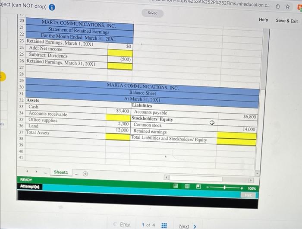The image size is (302, 229).
Task: Select row header 33
Action: pos(21,106)
